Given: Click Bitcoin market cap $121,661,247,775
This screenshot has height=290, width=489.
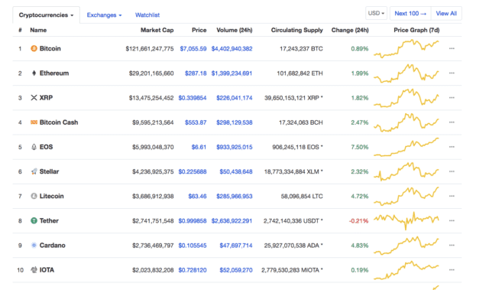Looking at the screenshot, I should (x=150, y=49).
